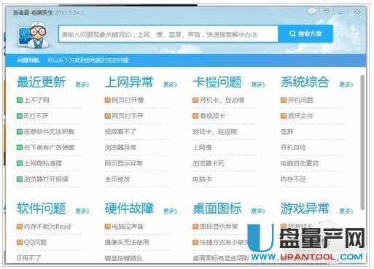Select the IE用不了 entry

click(28, 258)
